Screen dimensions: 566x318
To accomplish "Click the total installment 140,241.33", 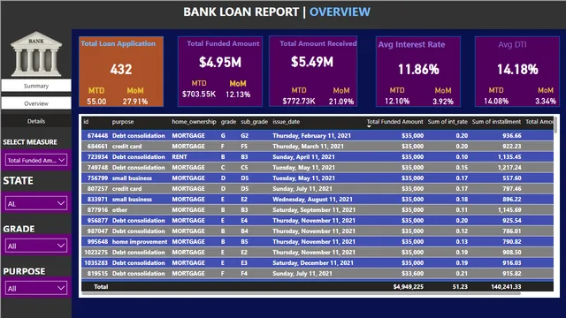I will (x=506, y=286).
